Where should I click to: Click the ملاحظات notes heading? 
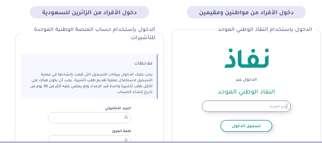(x=143, y=63)
